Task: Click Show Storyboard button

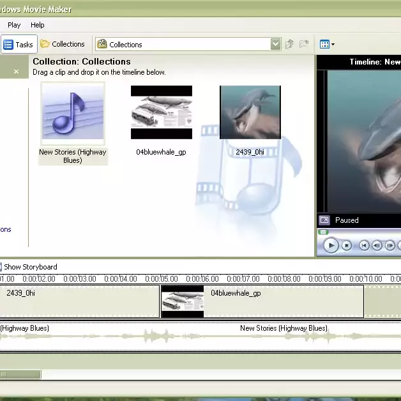Action: tap(30, 266)
